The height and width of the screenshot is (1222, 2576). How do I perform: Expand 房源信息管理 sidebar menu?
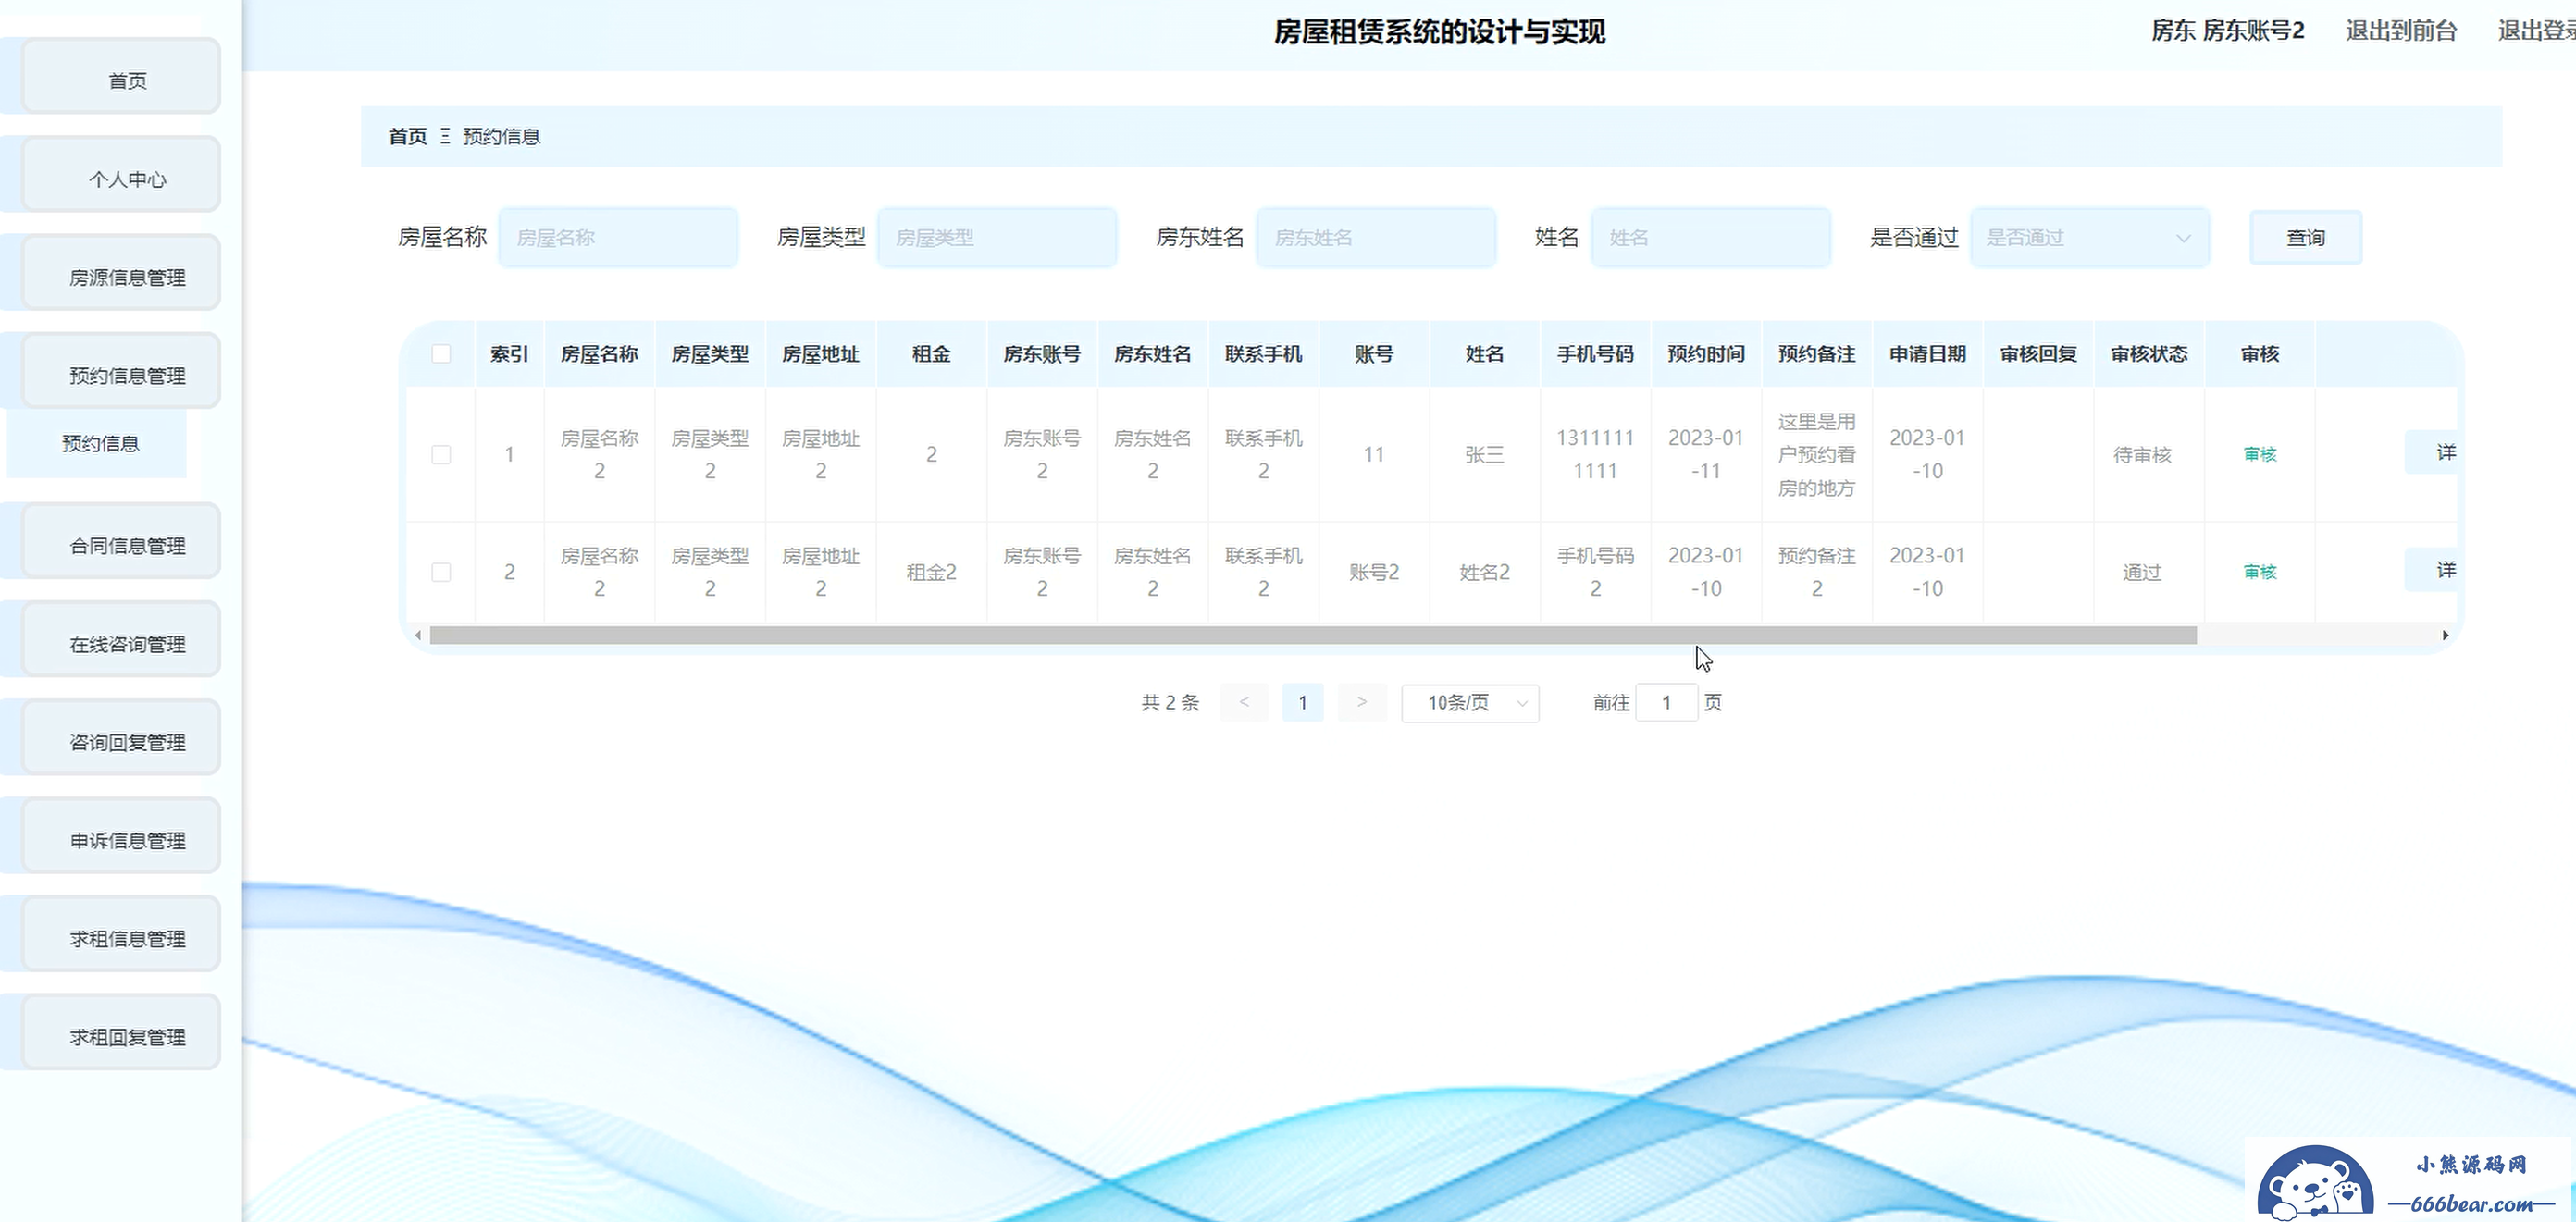pyautogui.click(x=121, y=273)
